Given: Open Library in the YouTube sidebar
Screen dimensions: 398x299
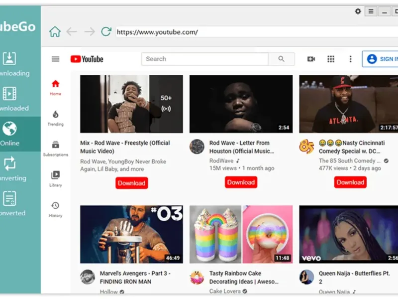Looking at the screenshot, I should (55, 179).
